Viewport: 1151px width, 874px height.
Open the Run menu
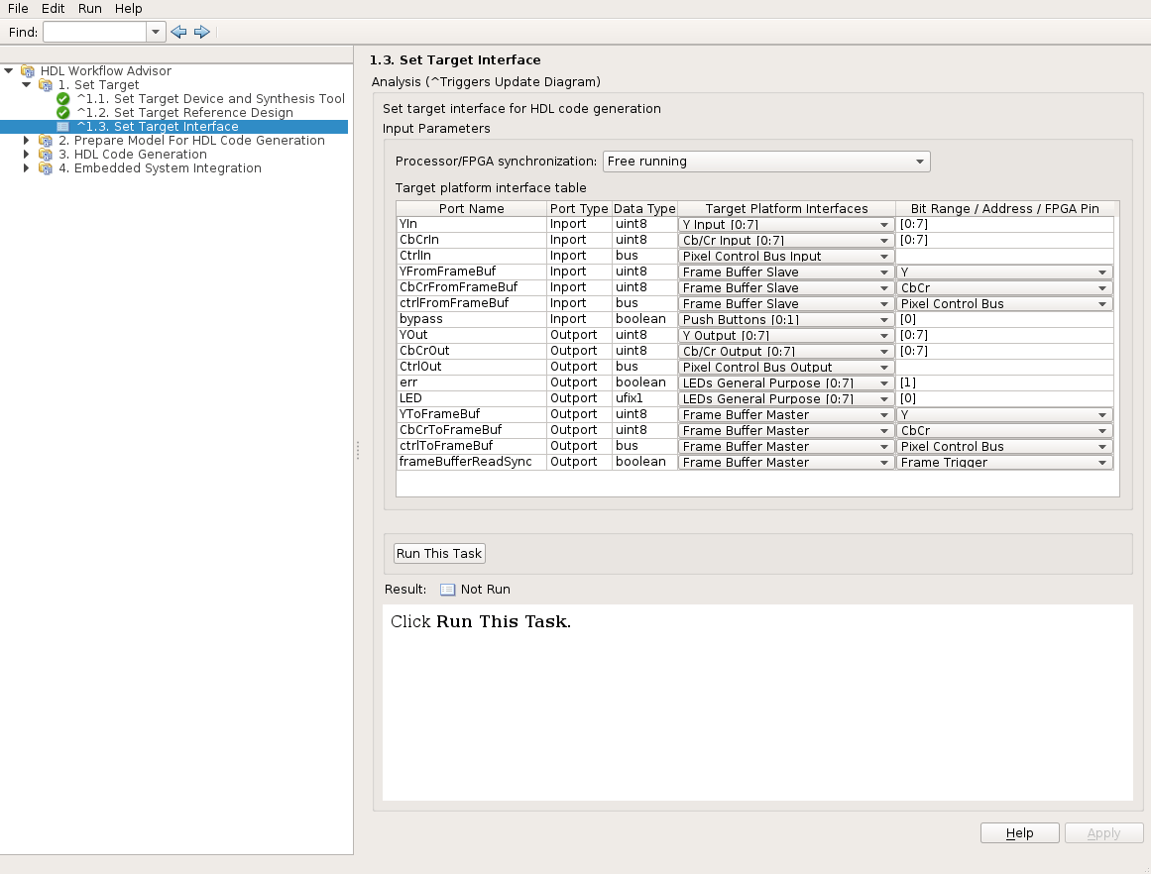(89, 8)
